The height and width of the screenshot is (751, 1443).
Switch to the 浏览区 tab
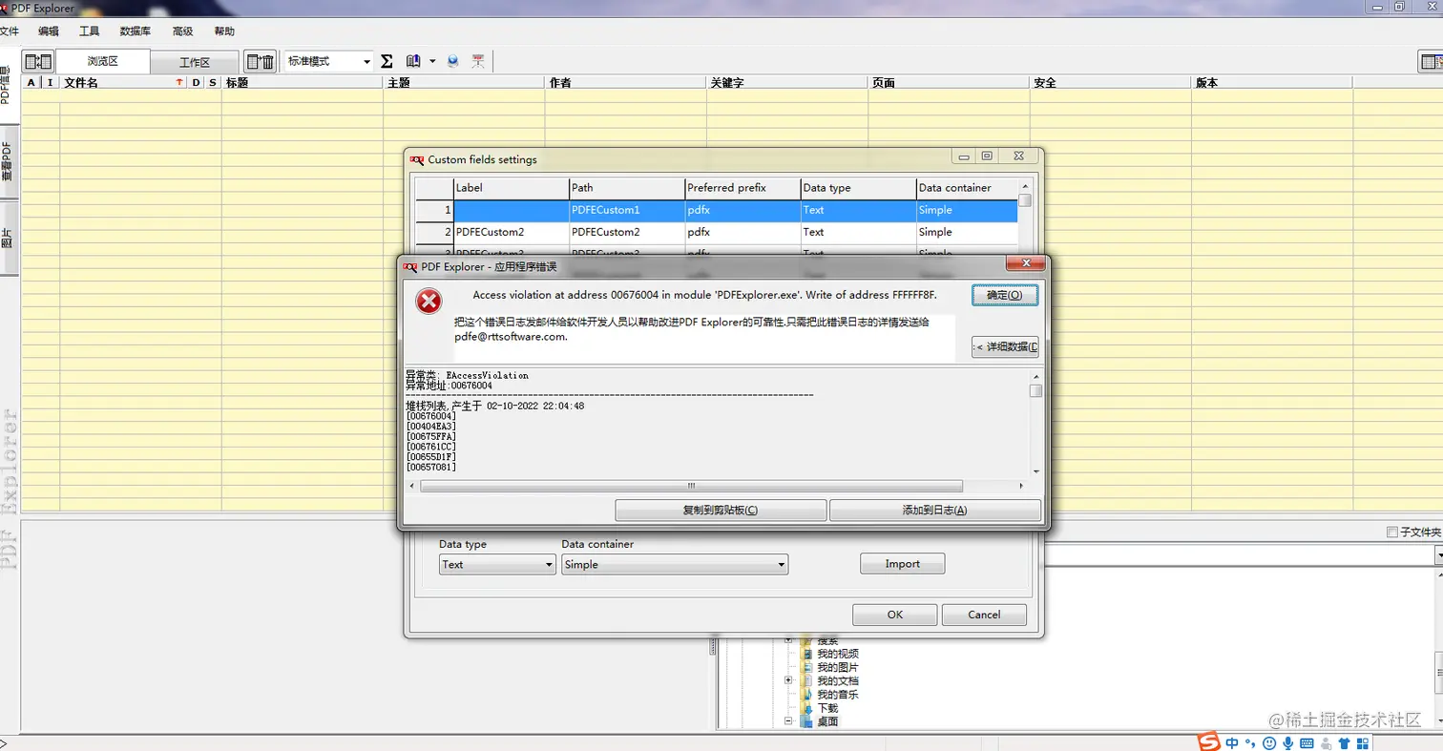click(x=102, y=61)
